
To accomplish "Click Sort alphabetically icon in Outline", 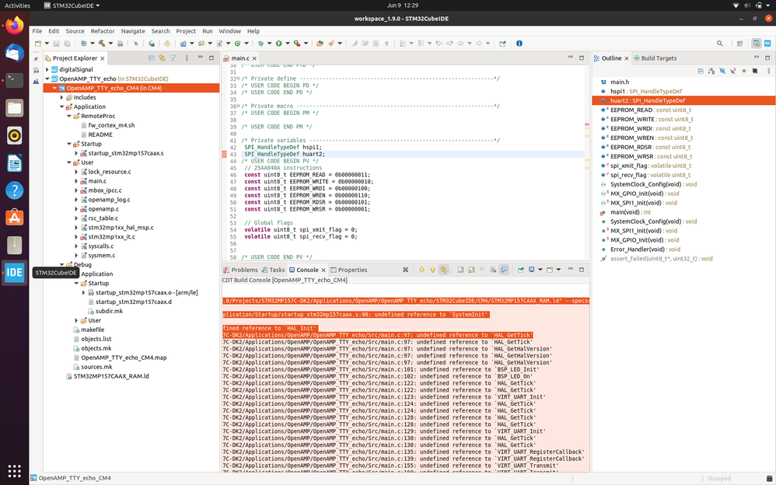I will 711,72.
